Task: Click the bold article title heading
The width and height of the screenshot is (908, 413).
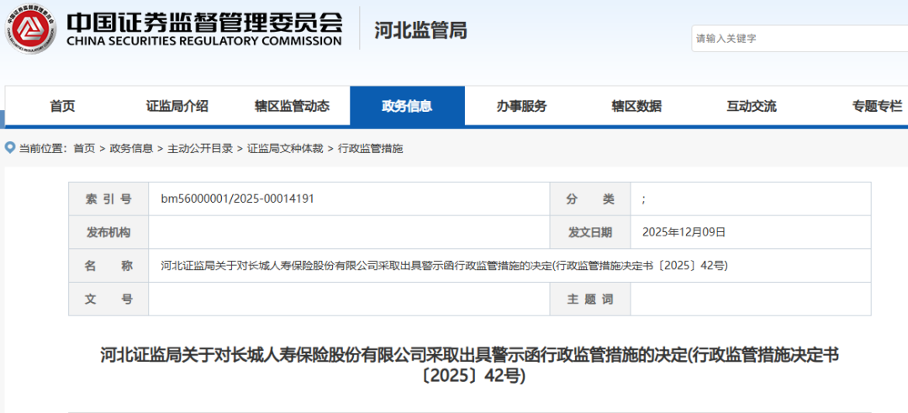Action: click(470, 365)
